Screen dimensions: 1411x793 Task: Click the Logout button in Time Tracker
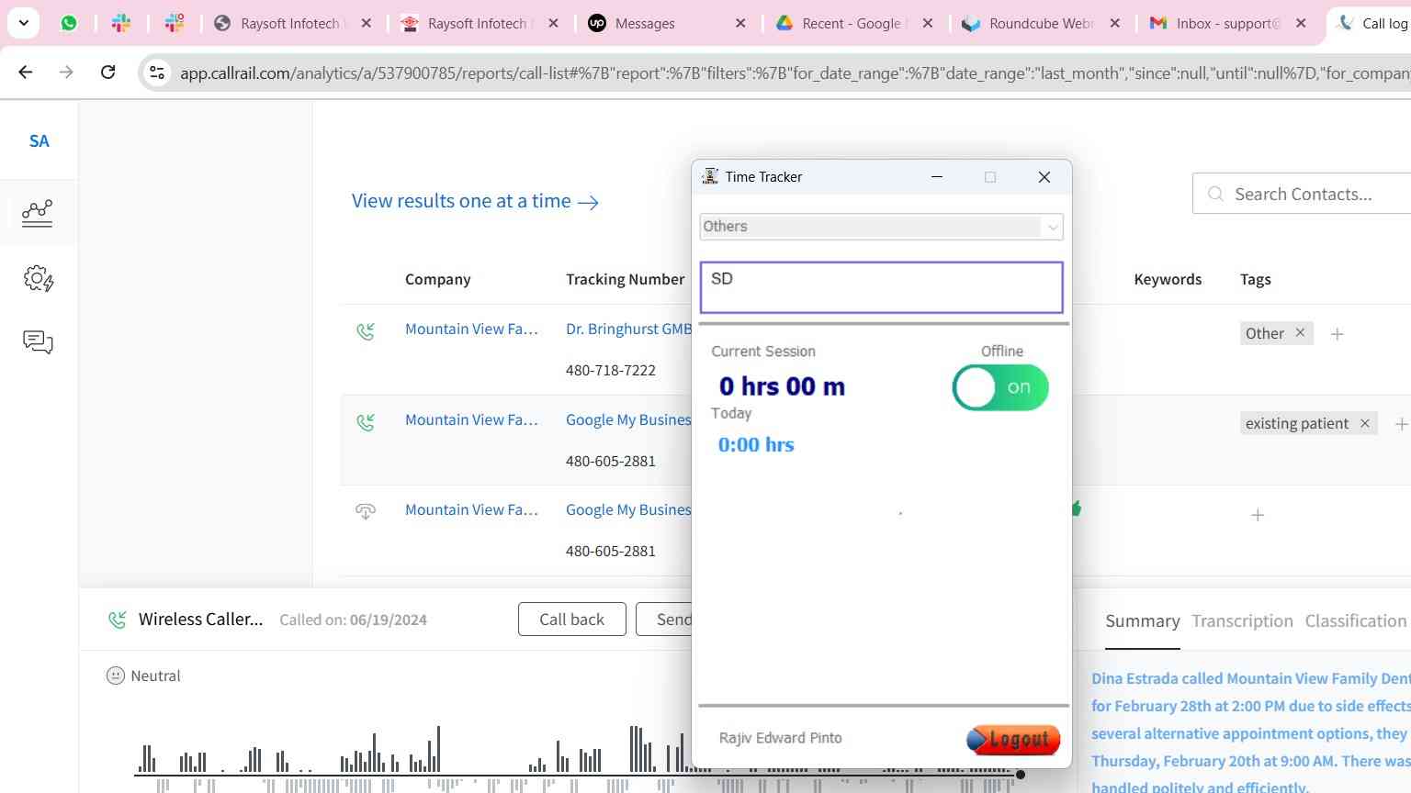pos(1013,739)
